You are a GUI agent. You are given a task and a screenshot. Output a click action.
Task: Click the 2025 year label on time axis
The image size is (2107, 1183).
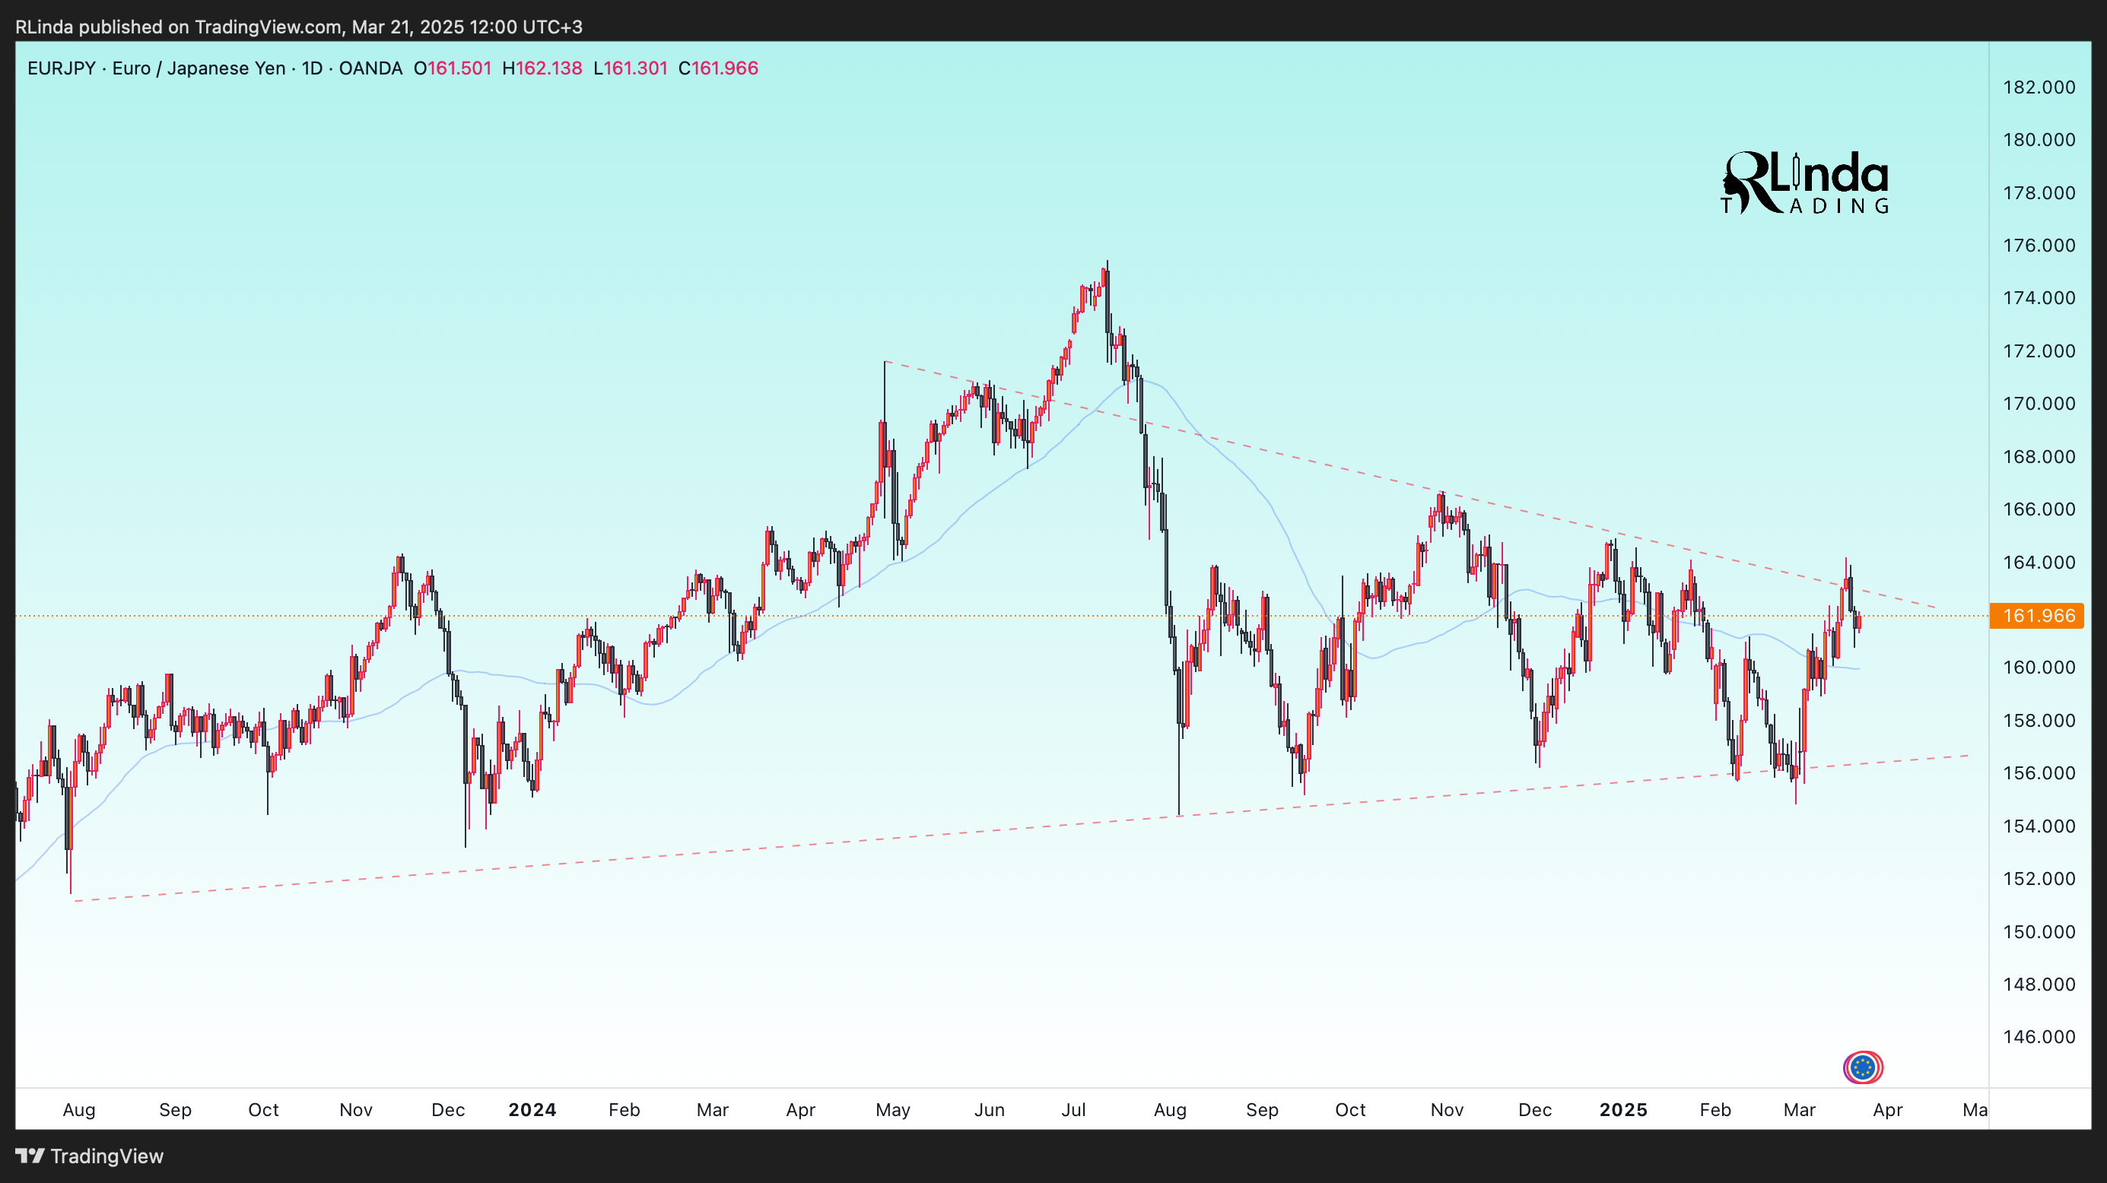tap(1622, 1109)
